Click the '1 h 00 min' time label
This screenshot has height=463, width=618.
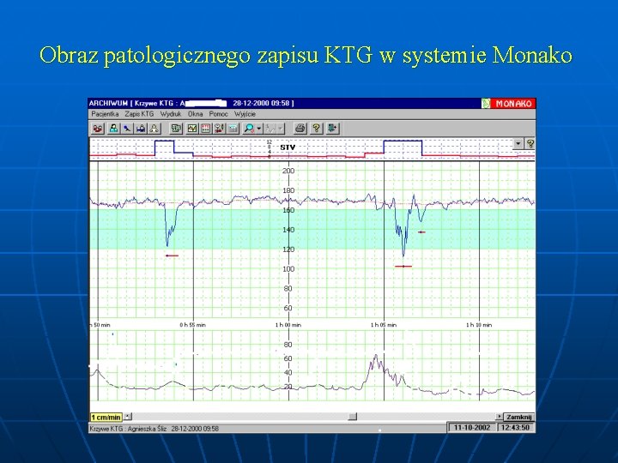[288, 325]
